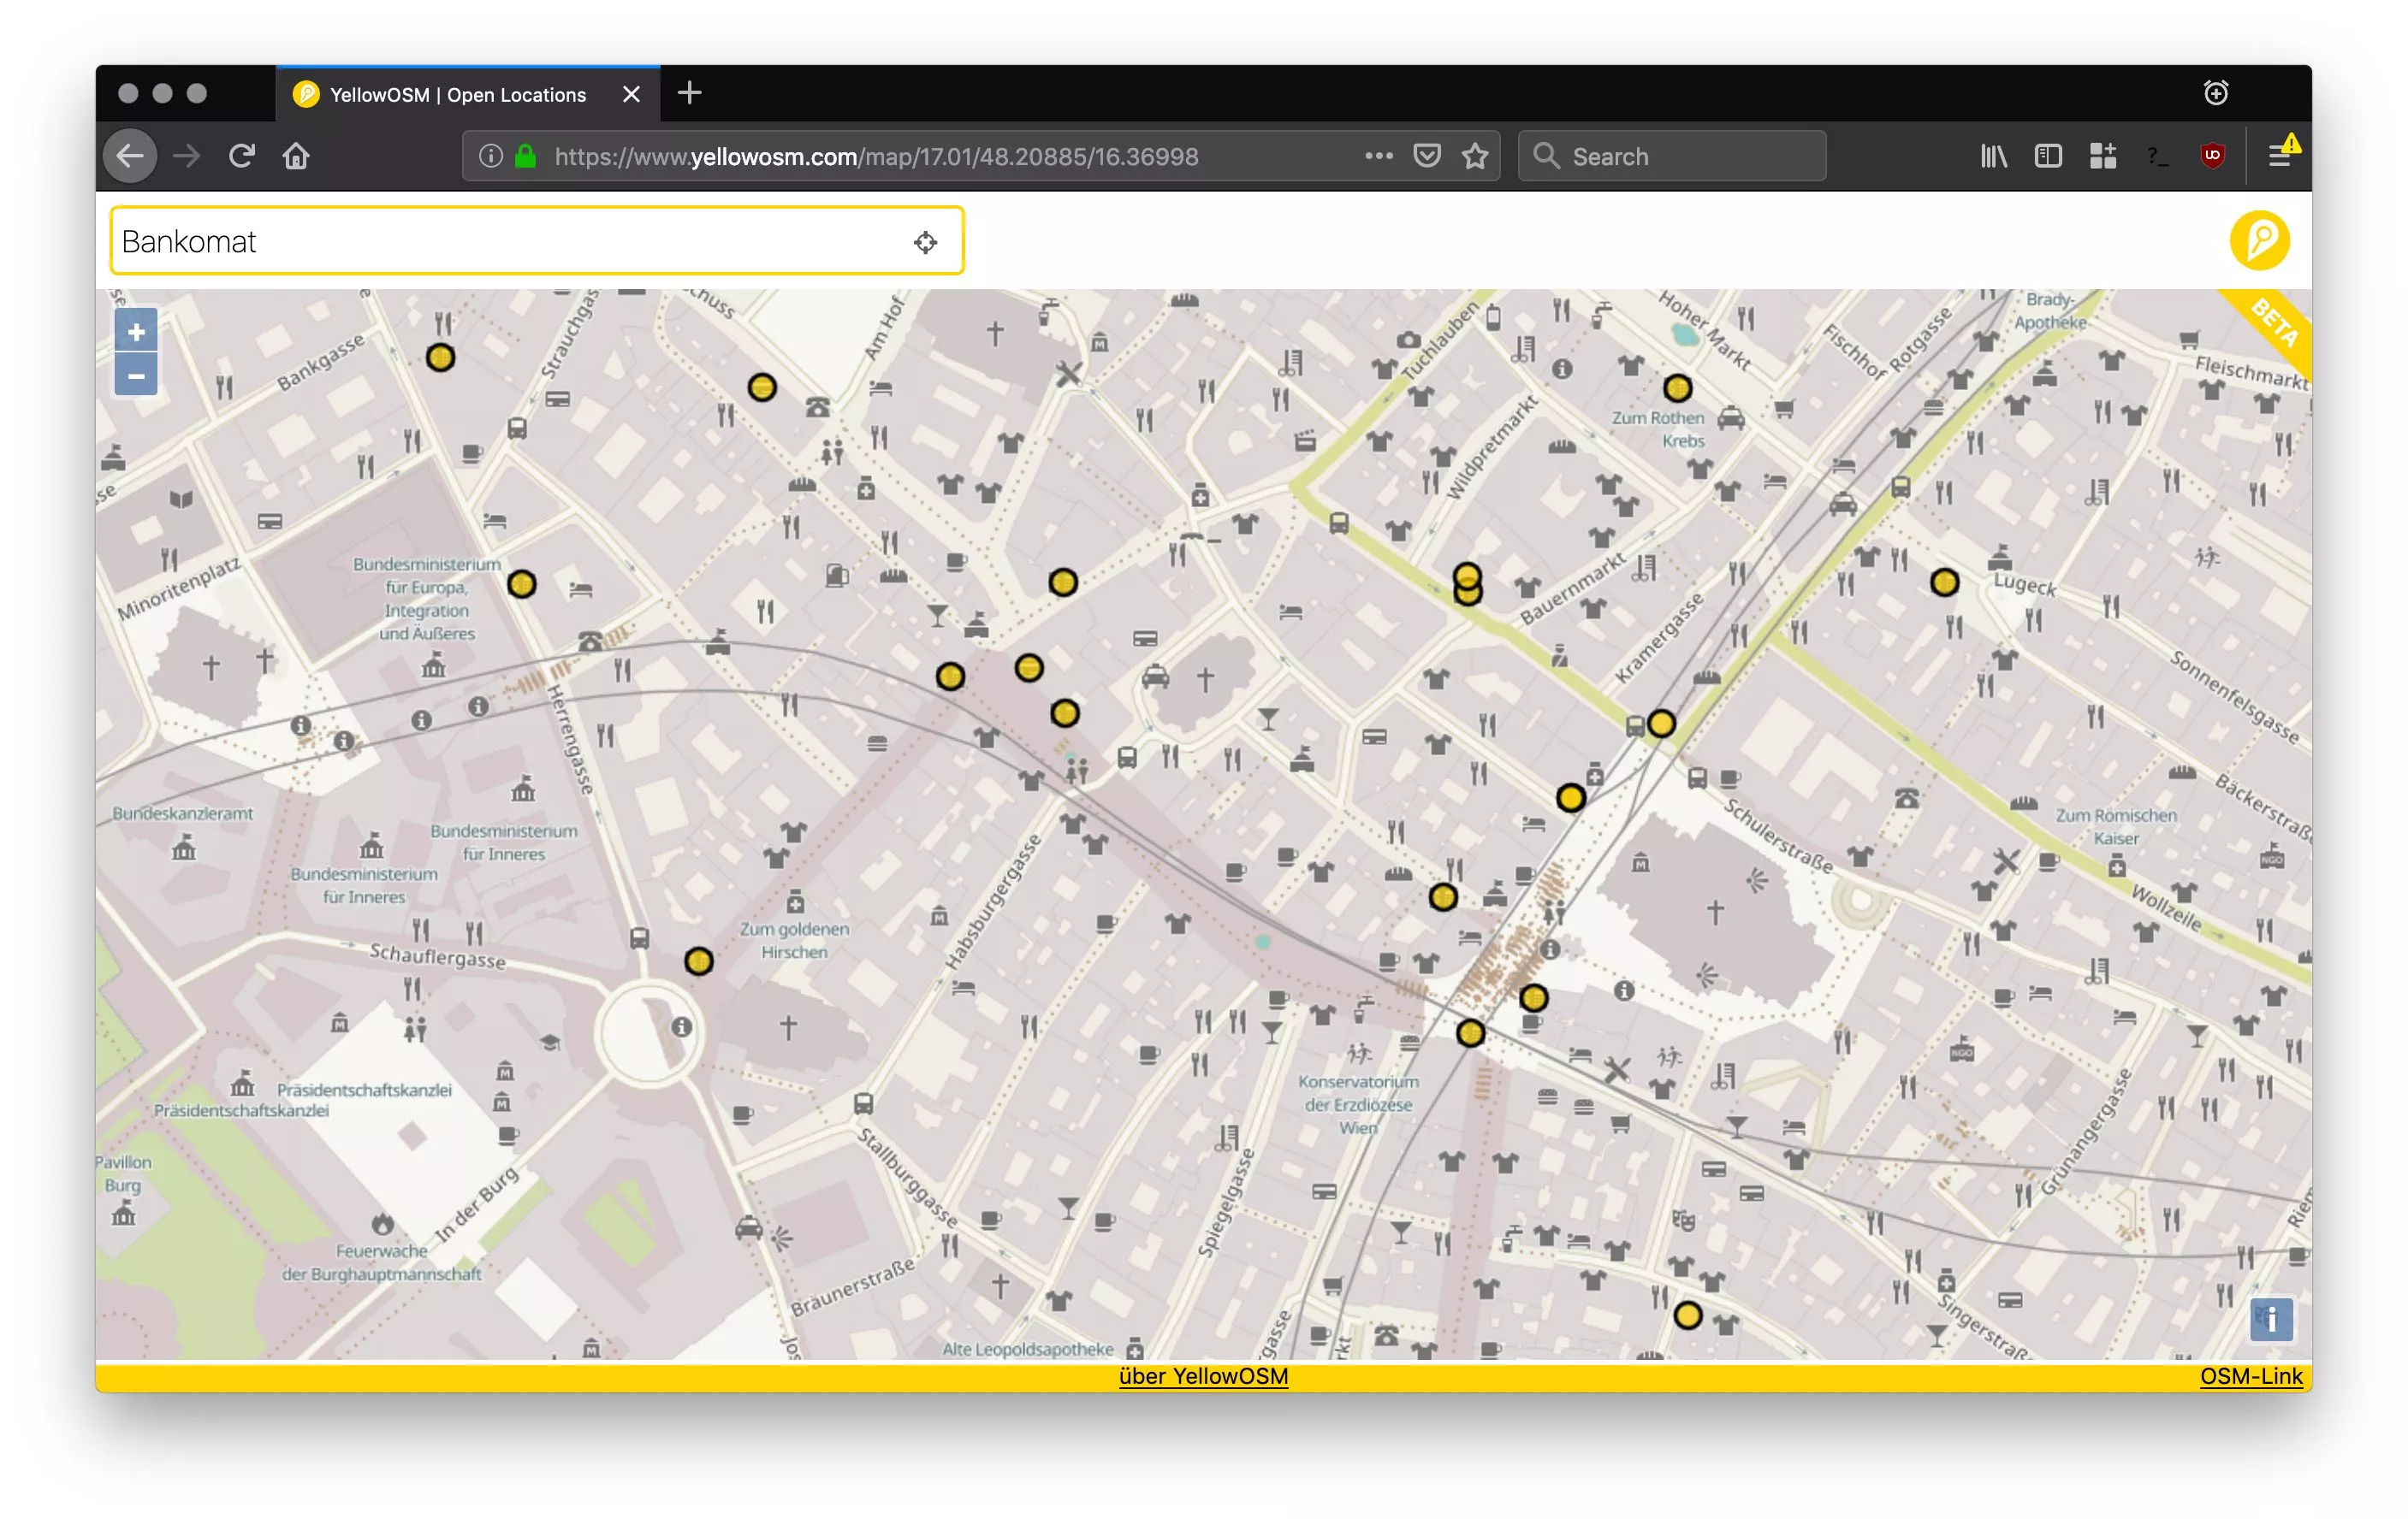Open a new browser tab

(689, 93)
